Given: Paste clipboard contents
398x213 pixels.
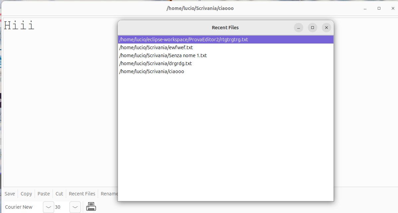Looking at the screenshot, I should click(x=44, y=193).
